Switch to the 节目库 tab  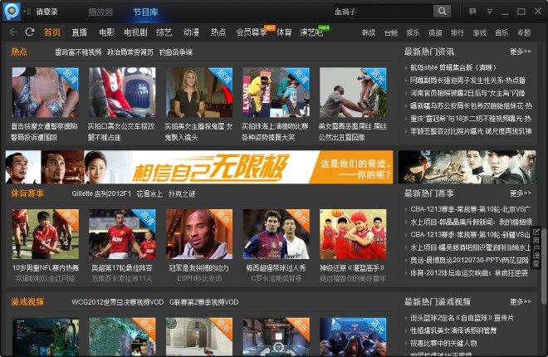tap(145, 12)
